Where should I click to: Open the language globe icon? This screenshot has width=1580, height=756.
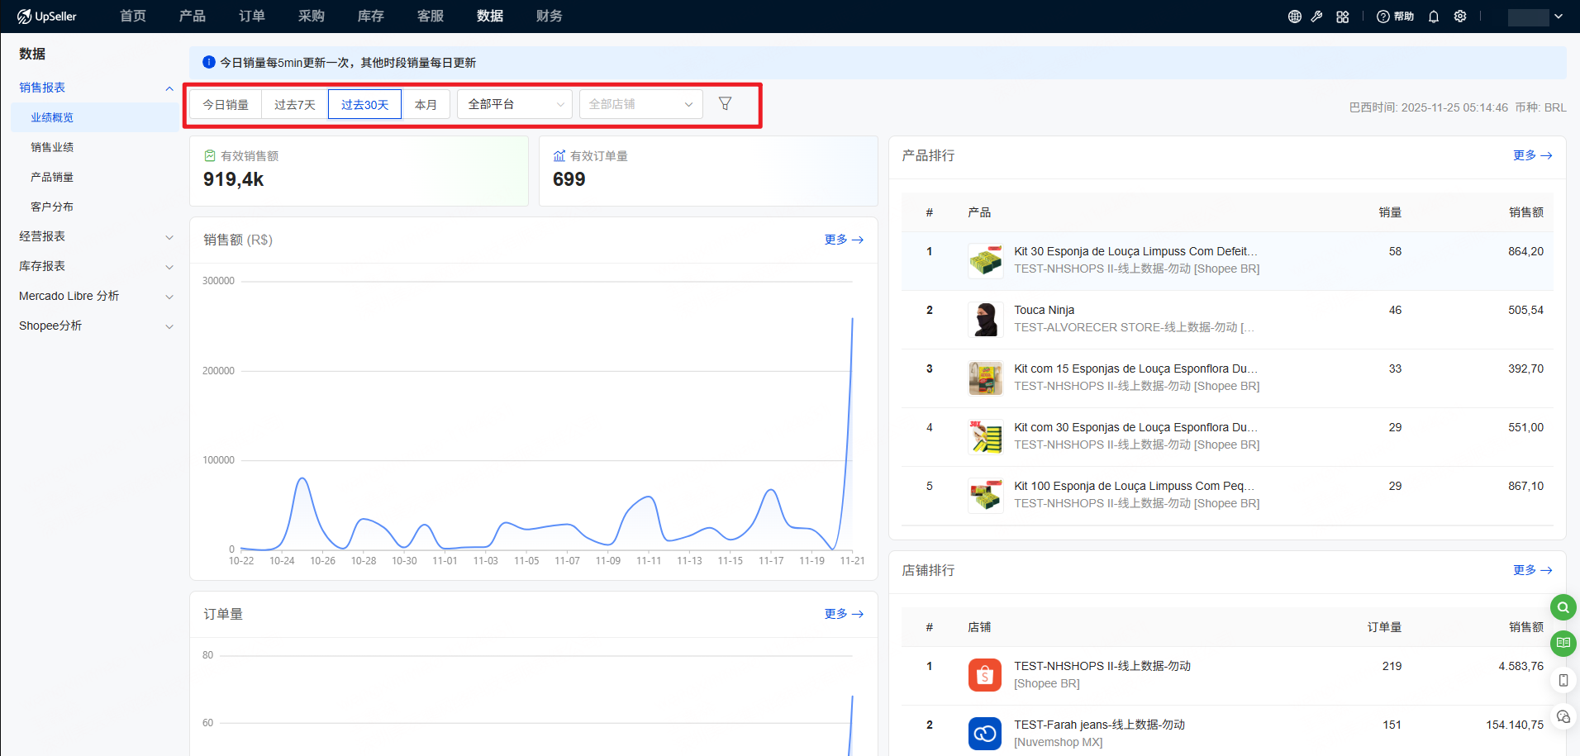(x=1295, y=17)
